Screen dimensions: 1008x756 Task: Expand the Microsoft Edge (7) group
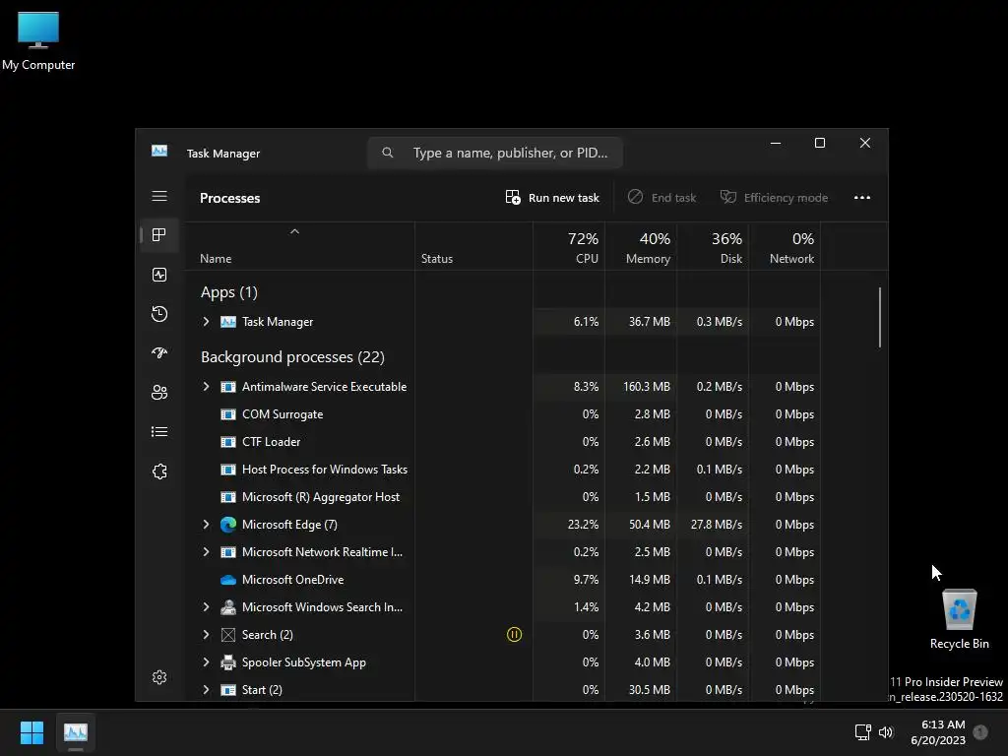(206, 525)
